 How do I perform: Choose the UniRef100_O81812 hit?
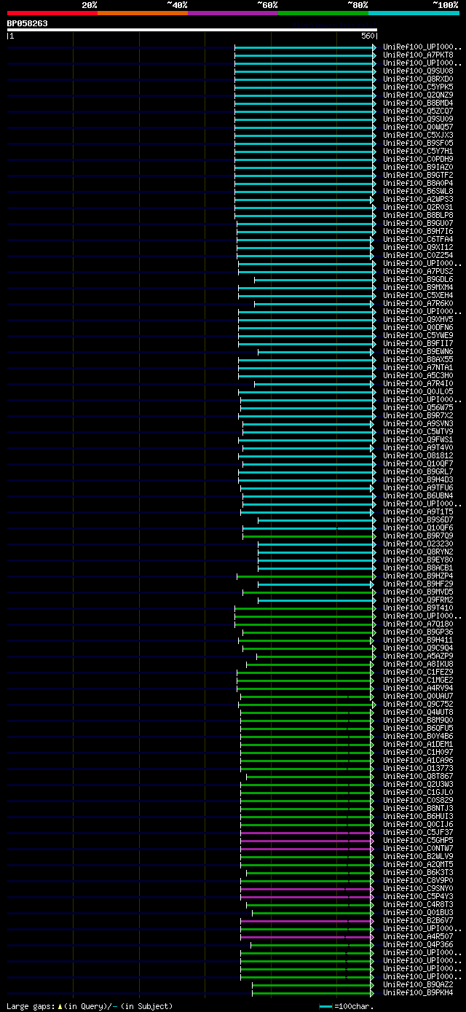(x=418, y=455)
